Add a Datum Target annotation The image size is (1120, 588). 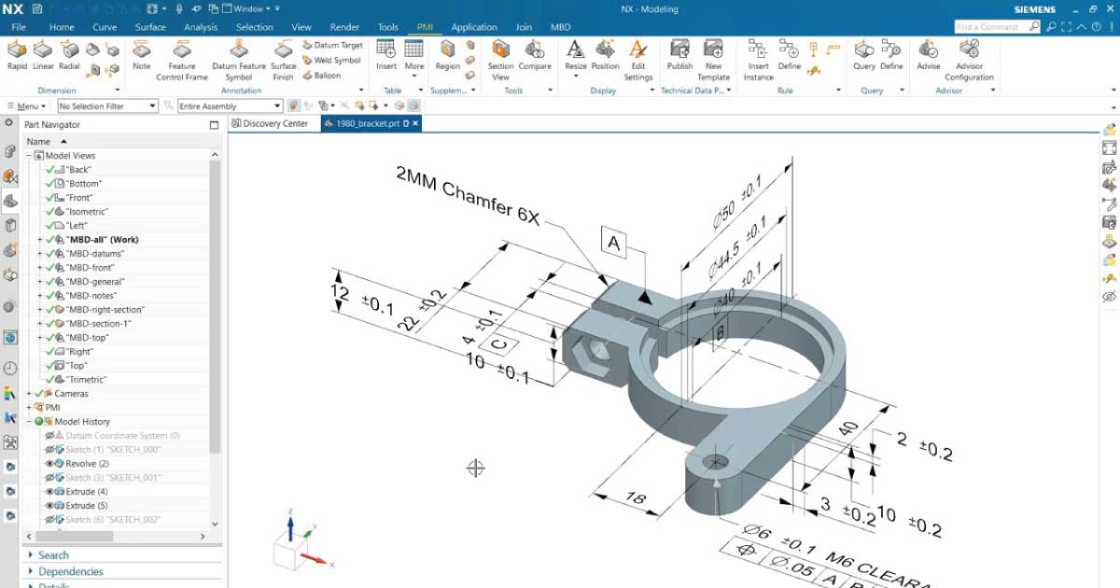332,45
